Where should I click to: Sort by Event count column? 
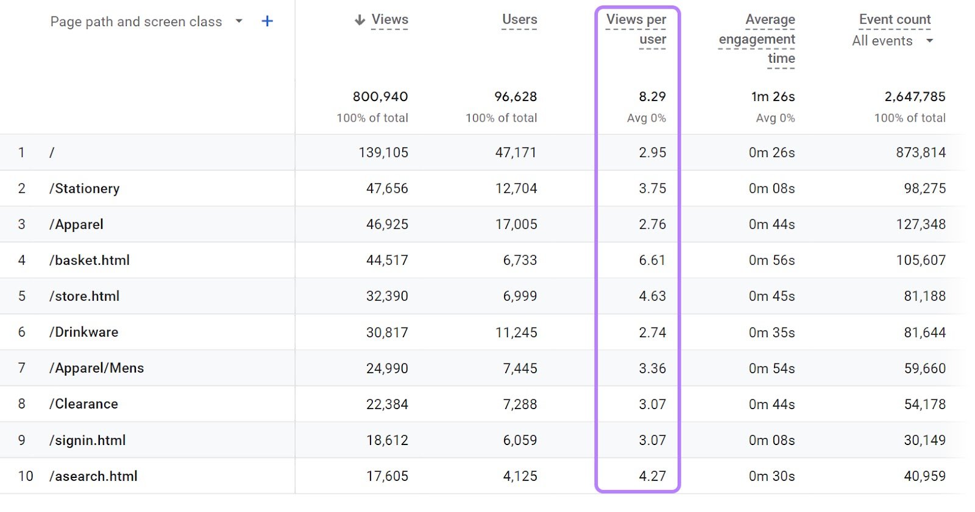[895, 19]
